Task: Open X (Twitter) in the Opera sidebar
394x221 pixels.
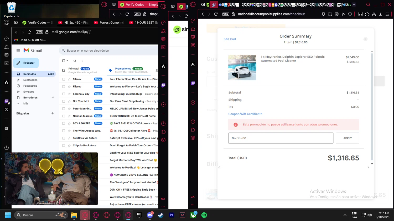Action: (x=7, y=109)
